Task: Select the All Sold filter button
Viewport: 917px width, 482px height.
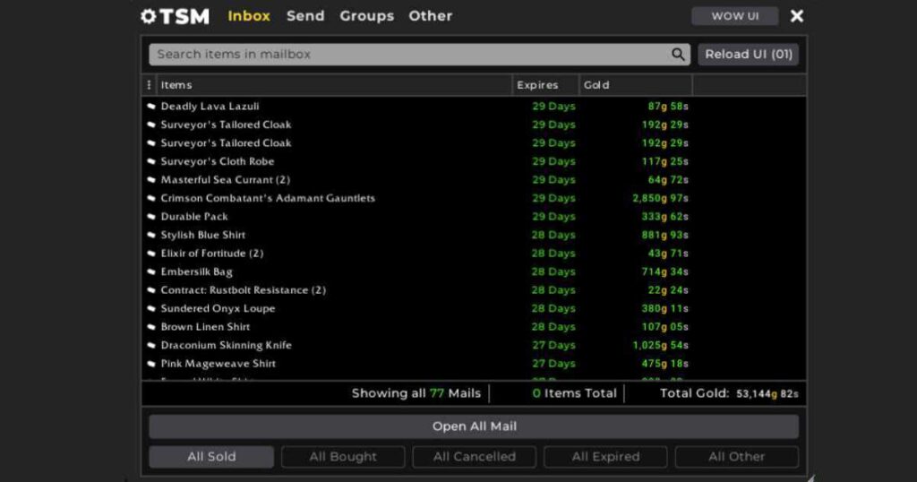Action: click(x=211, y=457)
